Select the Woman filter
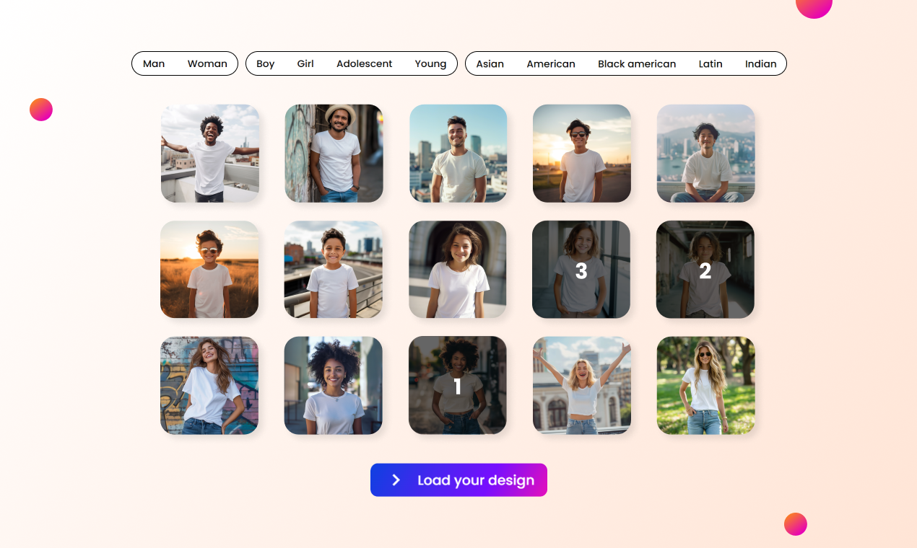Viewport: 917px width, 548px height. (x=207, y=63)
